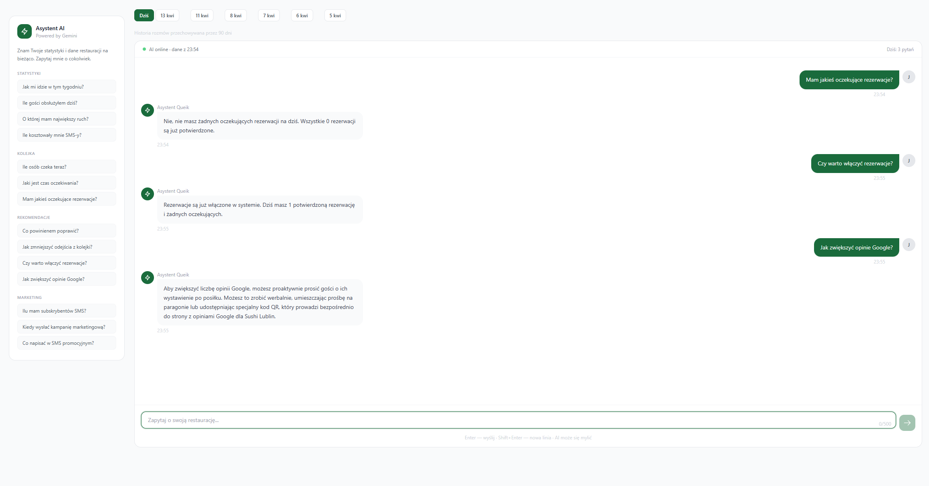The image size is (929, 486).
Task: Click the assistant avatar next to the reservations reply
Action: 148,194
